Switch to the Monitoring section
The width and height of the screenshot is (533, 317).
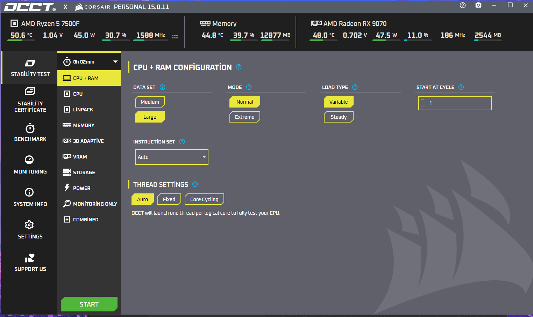[30, 165]
